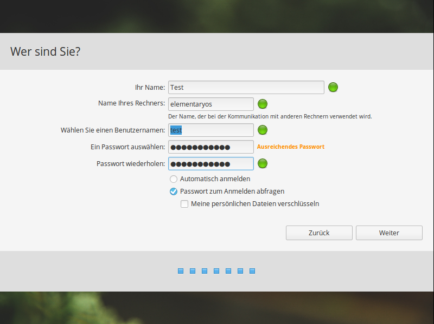This screenshot has width=434, height=324.
Task: Click the Benutzernamen field containing test
Action: pyautogui.click(x=210, y=130)
